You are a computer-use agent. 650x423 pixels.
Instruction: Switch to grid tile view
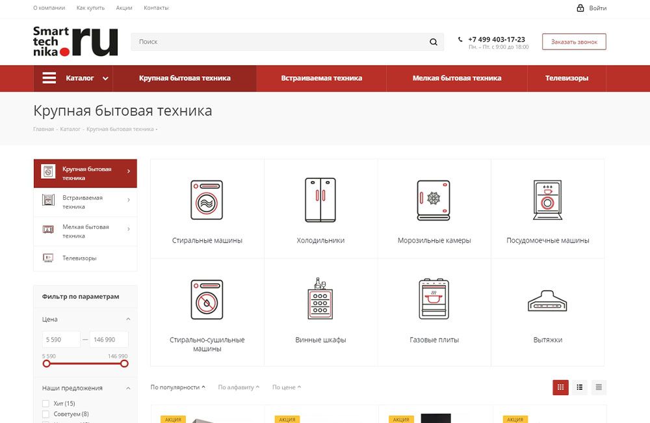560,387
